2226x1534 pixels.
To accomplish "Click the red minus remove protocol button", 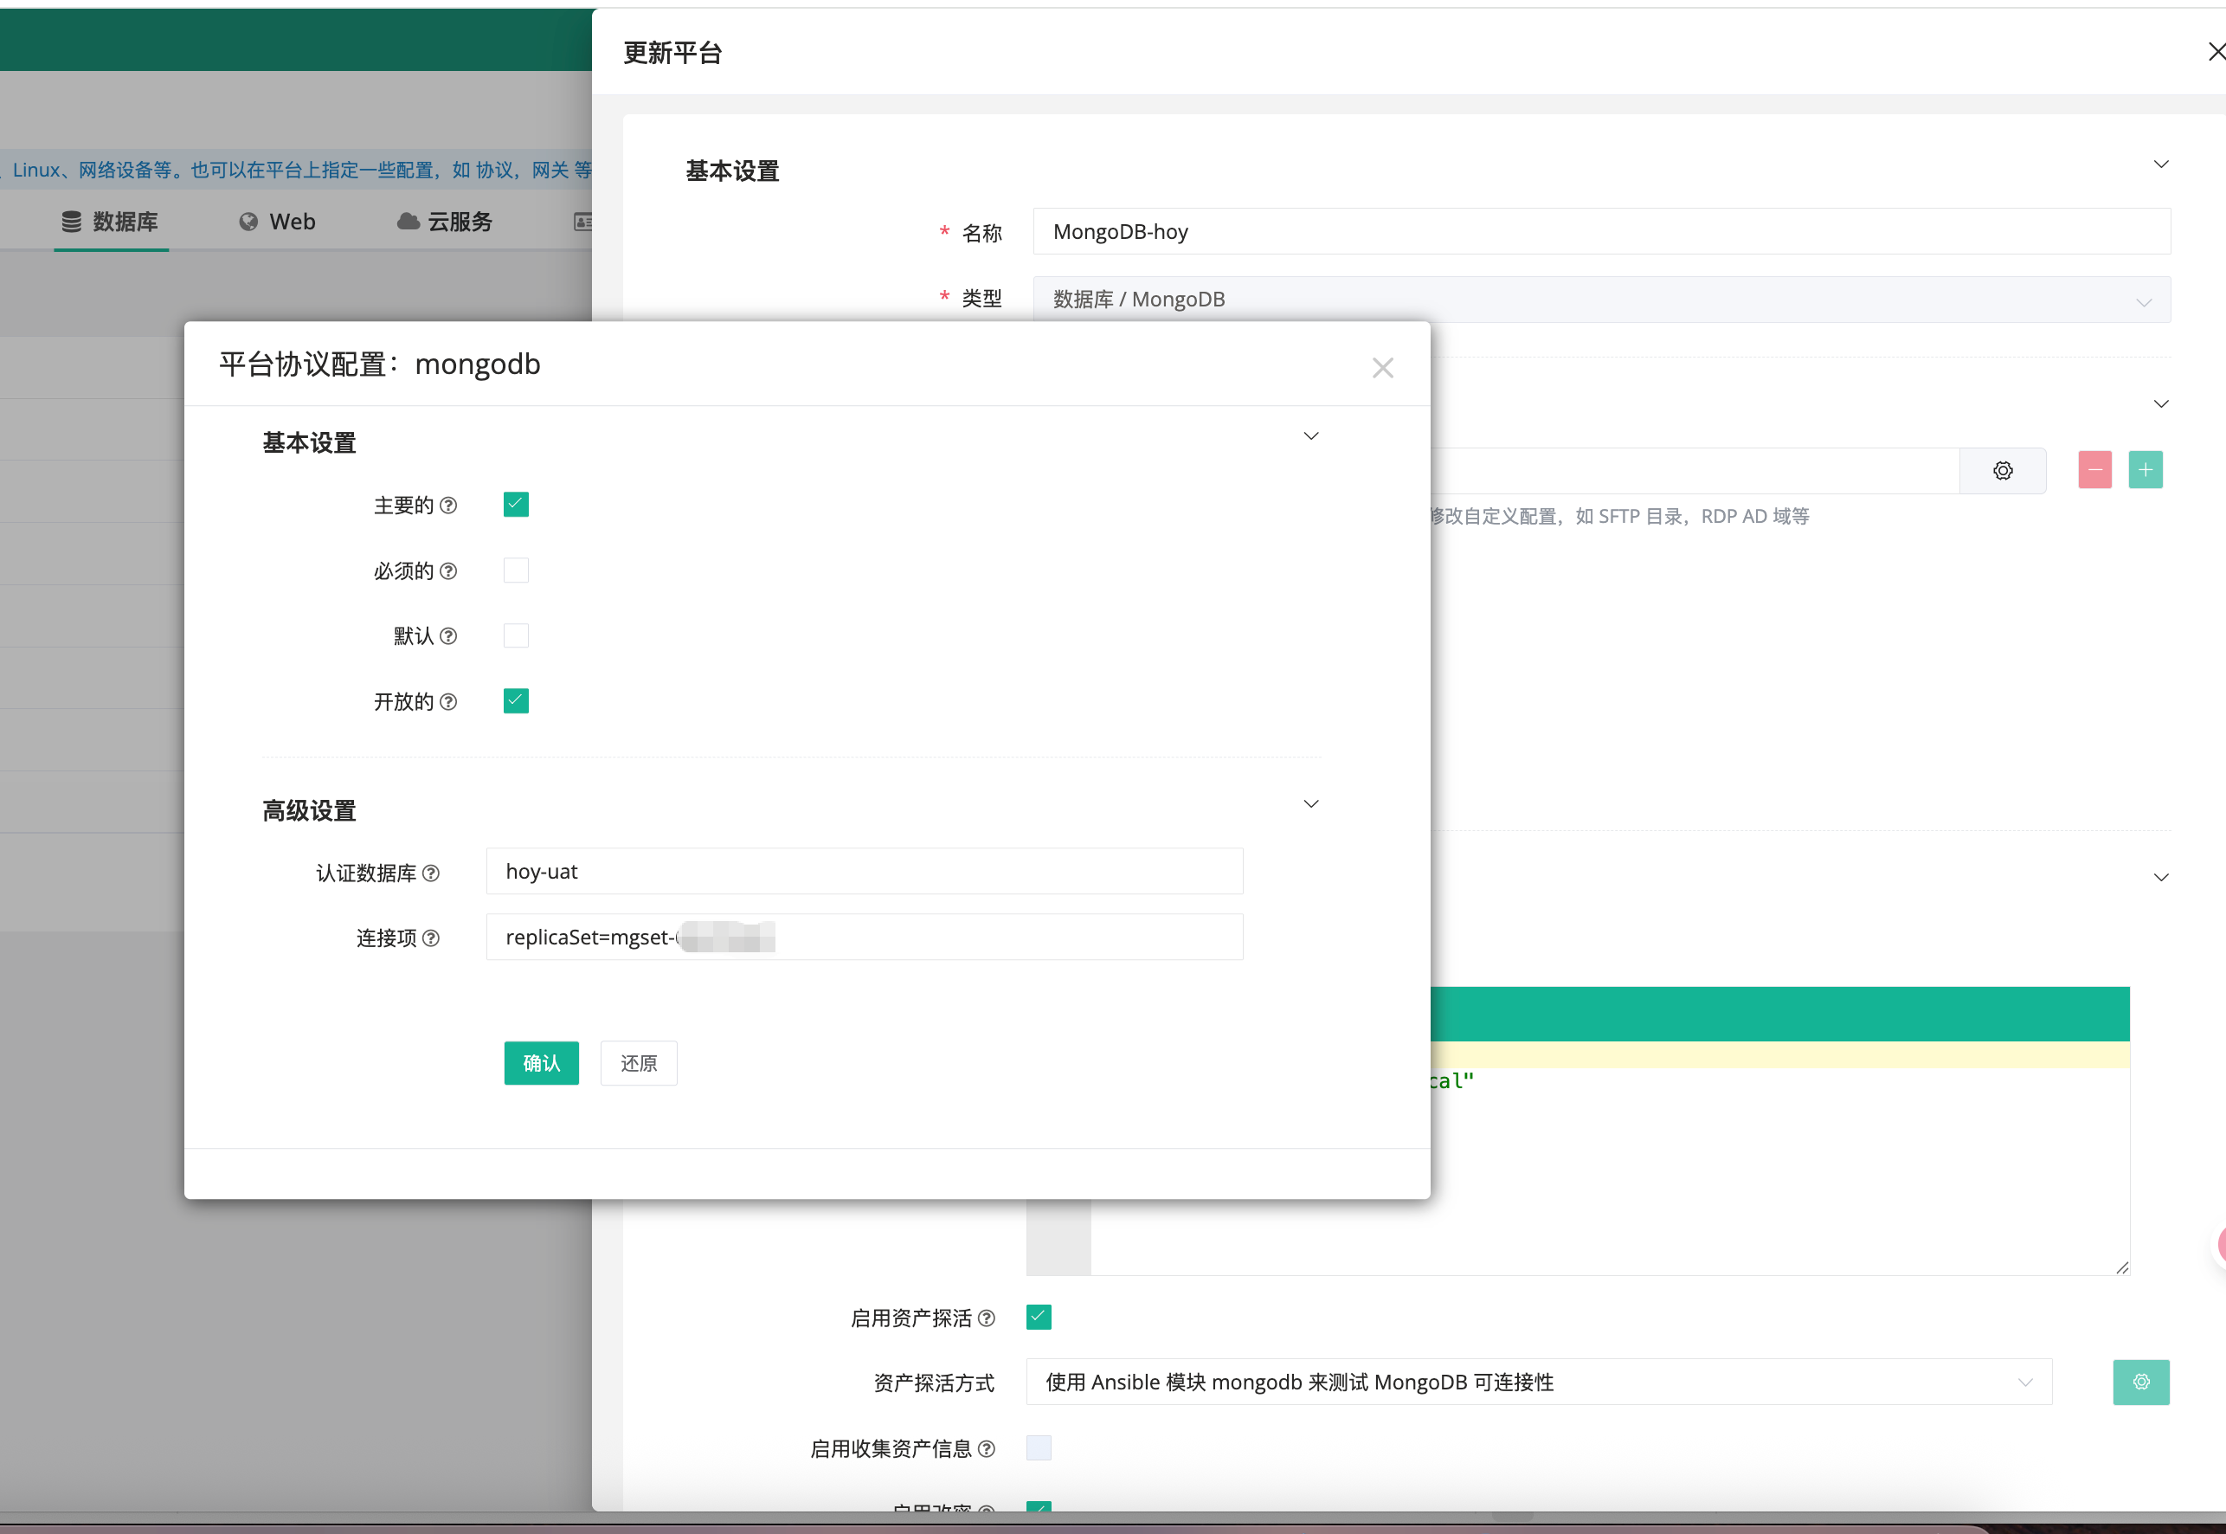I will pyautogui.click(x=2094, y=470).
